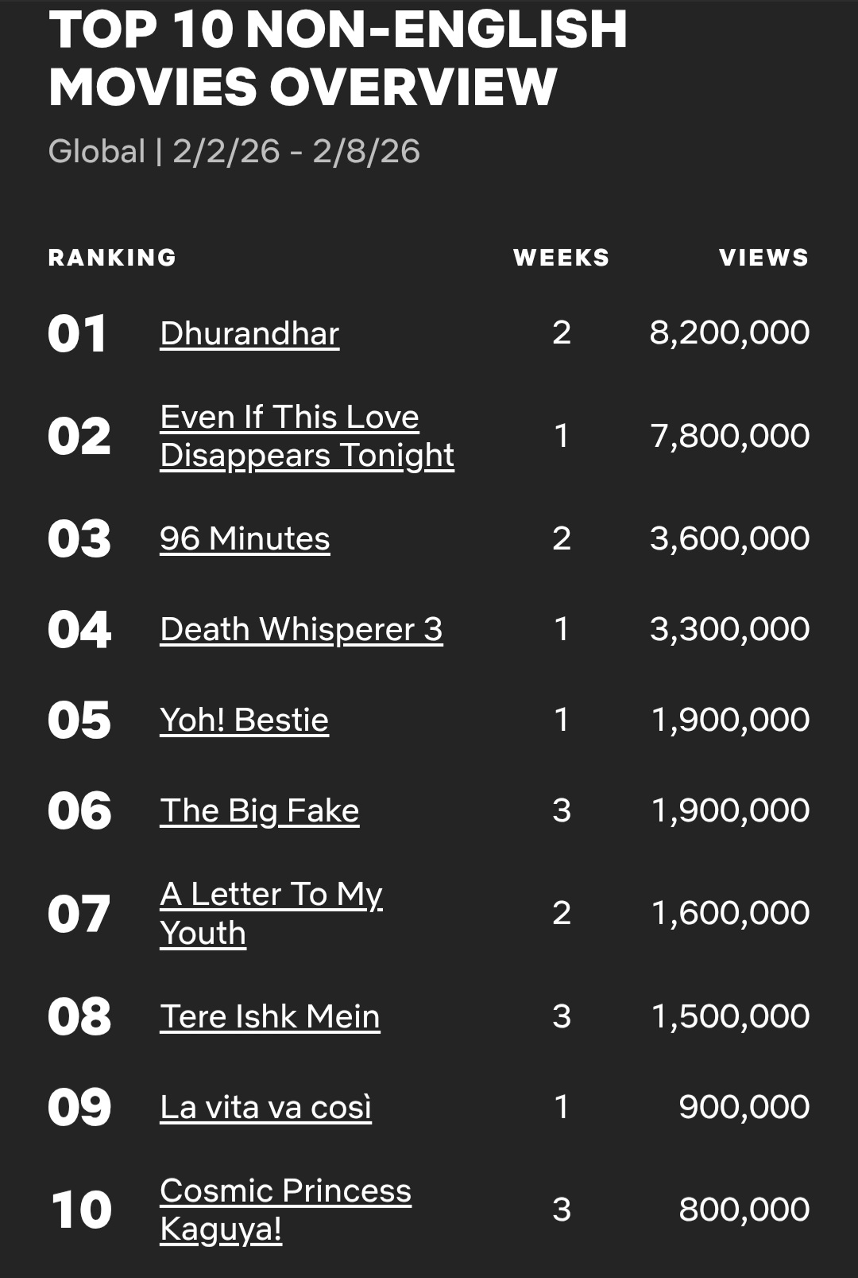Click the VIEWS column header
Image resolution: width=858 pixels, height=1278 pixels.
763,258
